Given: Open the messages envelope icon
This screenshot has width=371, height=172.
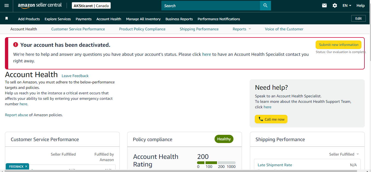Looking at the screenshot, I should coord(324,5).
